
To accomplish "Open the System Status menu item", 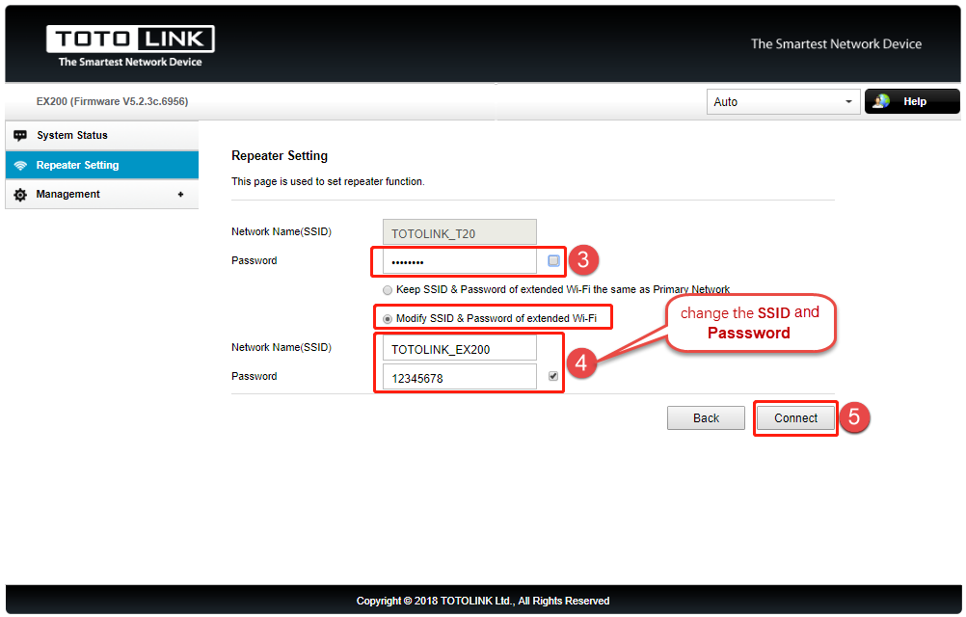I will point(101,136).
